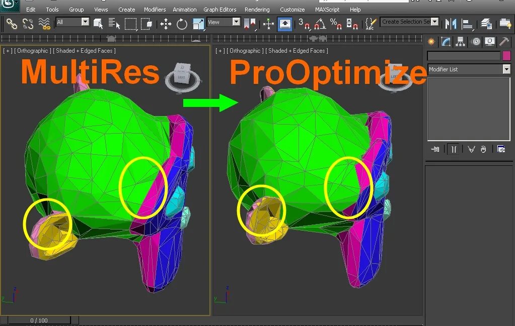The width and height of the screenshot is (515, 326).
Task: Open the [+] menu in right viewport
Action: [220, 51]
